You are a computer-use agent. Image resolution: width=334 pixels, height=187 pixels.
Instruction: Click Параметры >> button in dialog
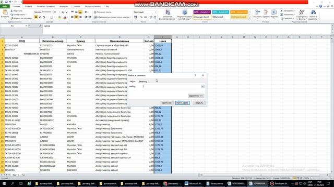196,96
